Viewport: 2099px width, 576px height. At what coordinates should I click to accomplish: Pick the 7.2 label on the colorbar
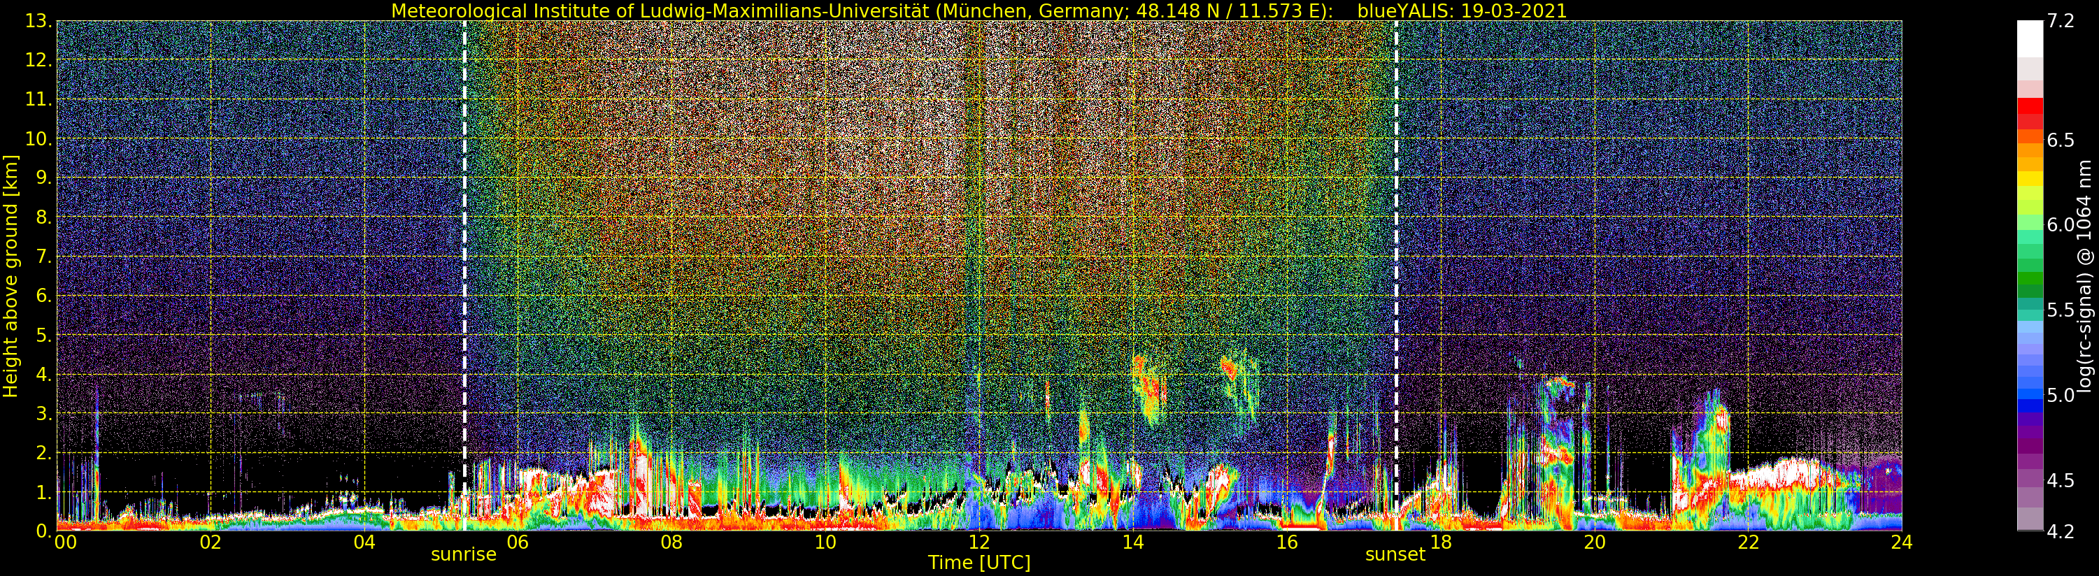tap(2061, 21)
